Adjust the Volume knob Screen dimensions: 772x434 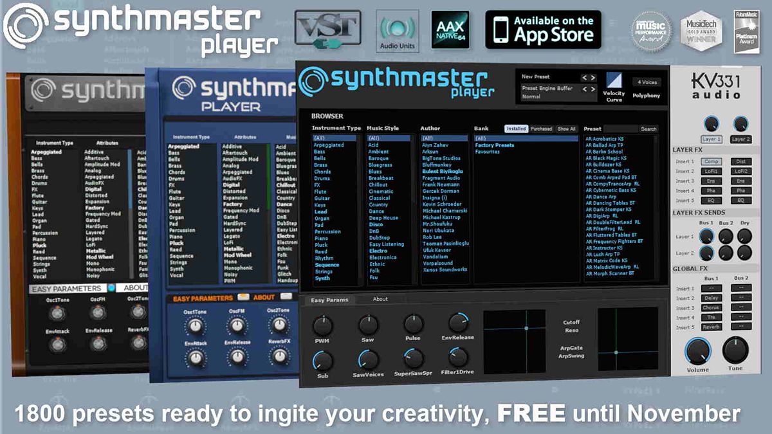pos(698,351)
